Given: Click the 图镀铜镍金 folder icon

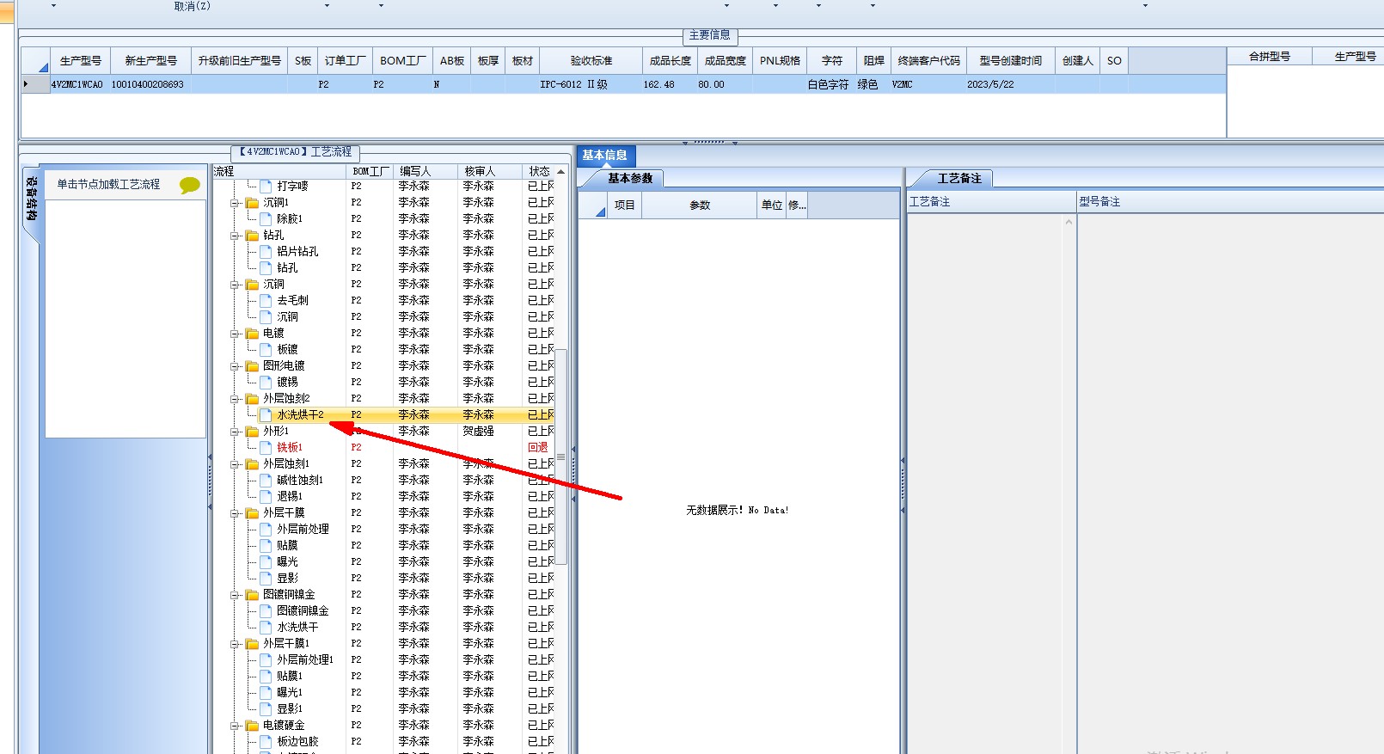Looking at the screenshot, I should [252, 595].
